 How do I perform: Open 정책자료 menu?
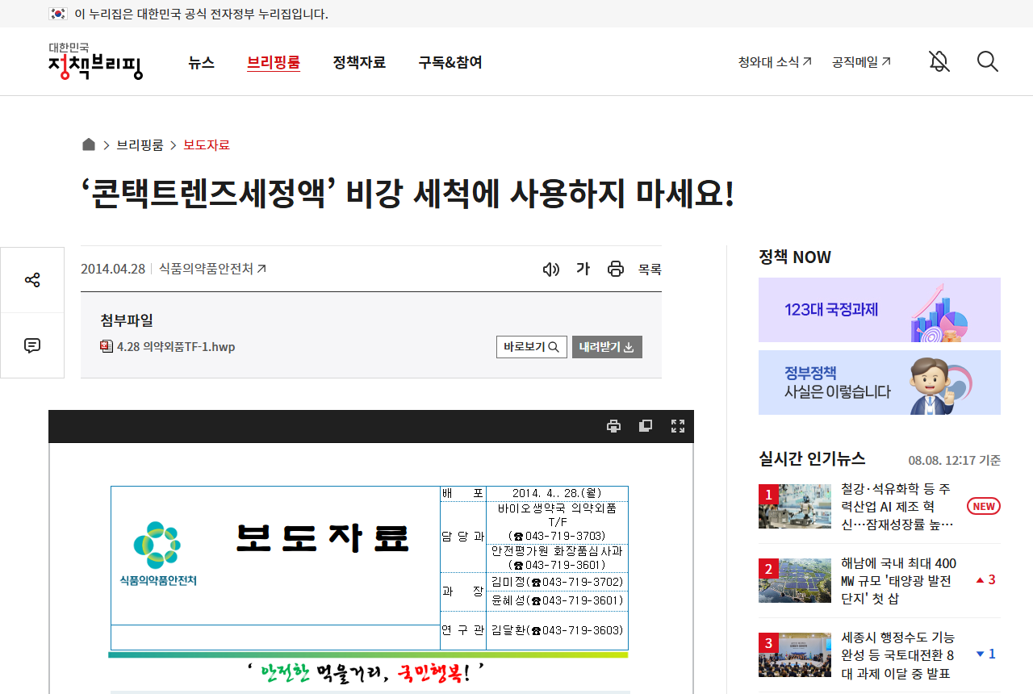[x=359, y=62]
